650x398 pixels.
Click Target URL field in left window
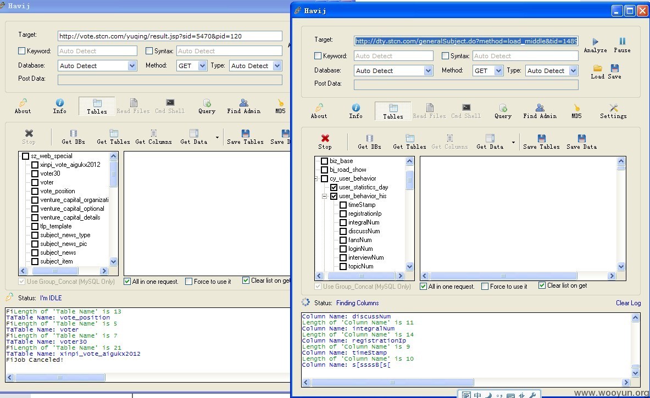pyautogui.click(x=170, y=36)
